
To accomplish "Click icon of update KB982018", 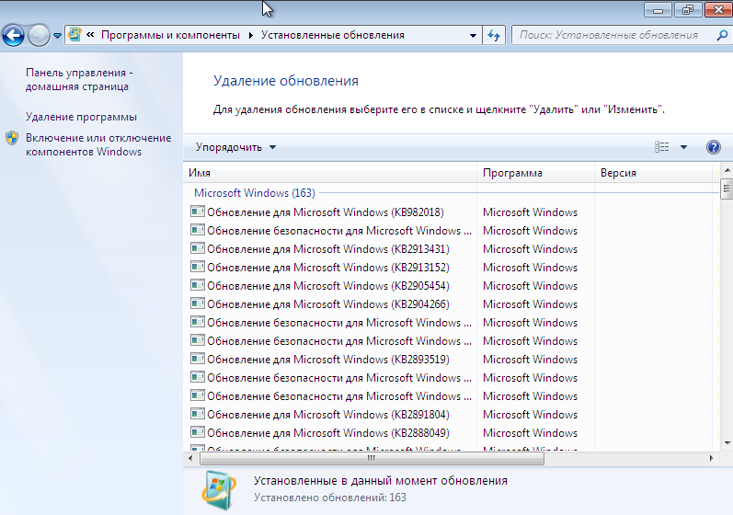I will pos(198,212).
